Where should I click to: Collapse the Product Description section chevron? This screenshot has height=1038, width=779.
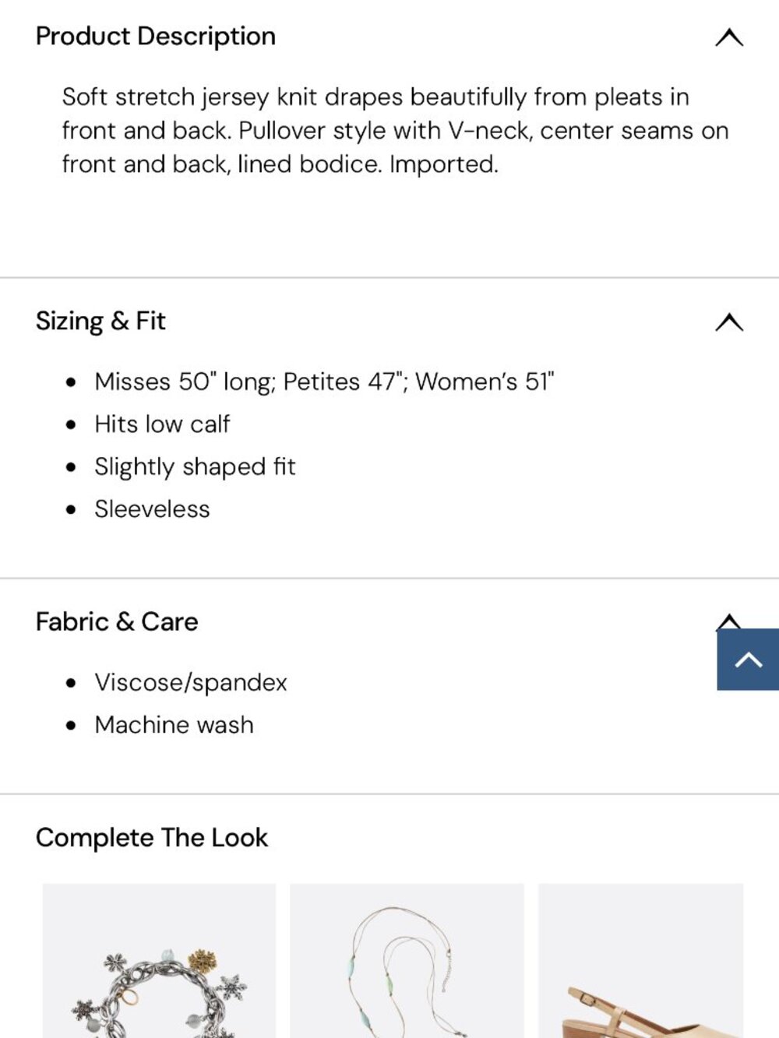[x=729, y=37]
